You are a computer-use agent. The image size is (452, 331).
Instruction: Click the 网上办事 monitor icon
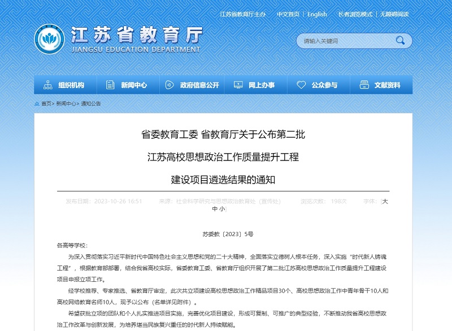[238, 85]
